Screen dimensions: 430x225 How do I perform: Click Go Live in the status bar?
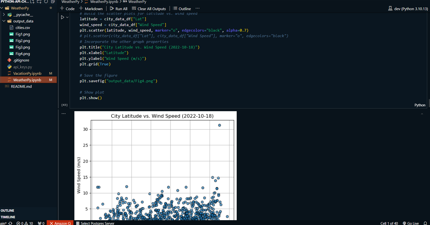click(411, 223)
